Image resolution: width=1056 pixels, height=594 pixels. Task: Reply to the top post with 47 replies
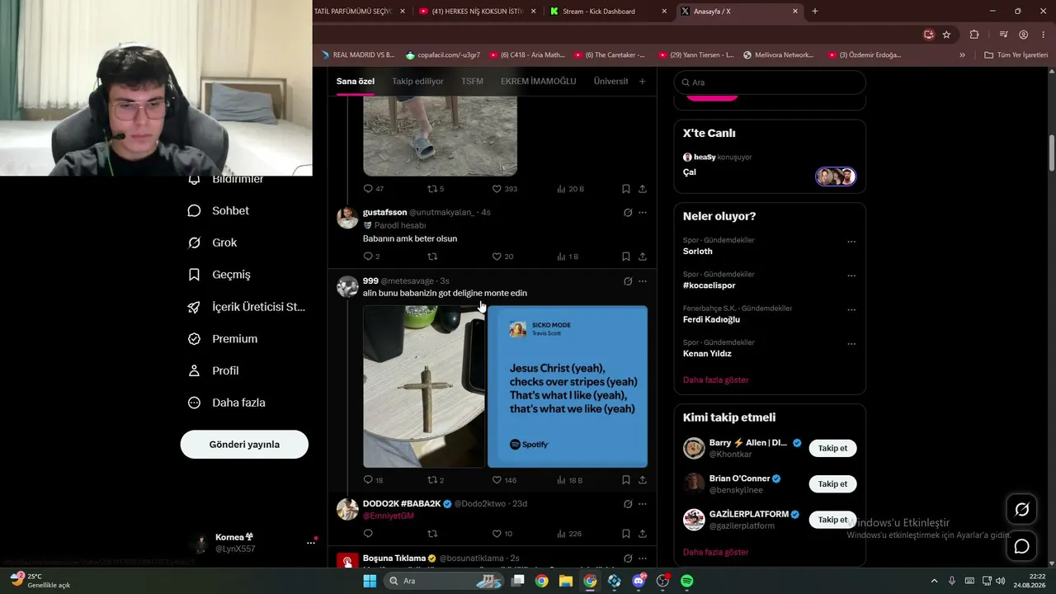tap(369, 189)
